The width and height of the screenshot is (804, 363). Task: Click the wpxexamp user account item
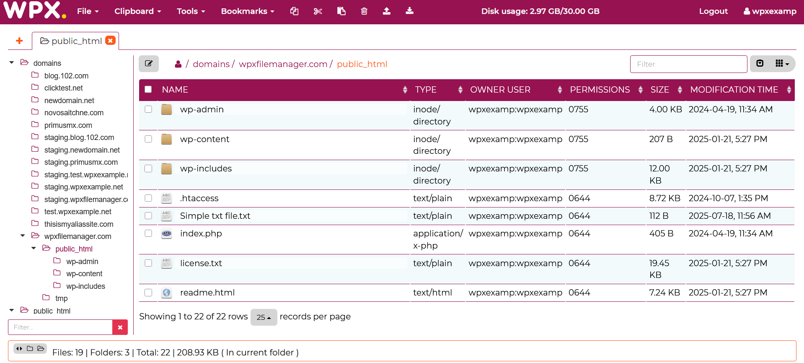tap(770, 11)
